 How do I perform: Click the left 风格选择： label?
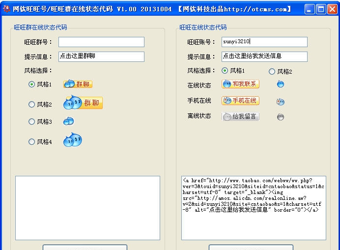pyautogui.click(x=38, y=70)
